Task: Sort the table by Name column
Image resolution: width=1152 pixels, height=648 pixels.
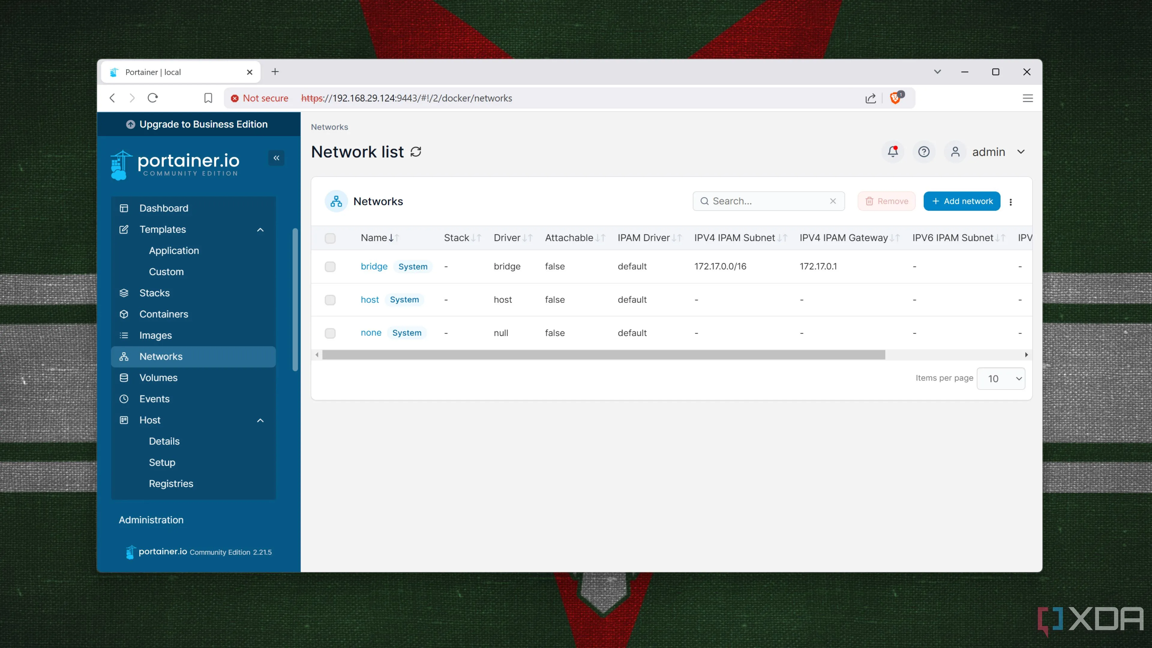Action: click(x=380, y=238)
